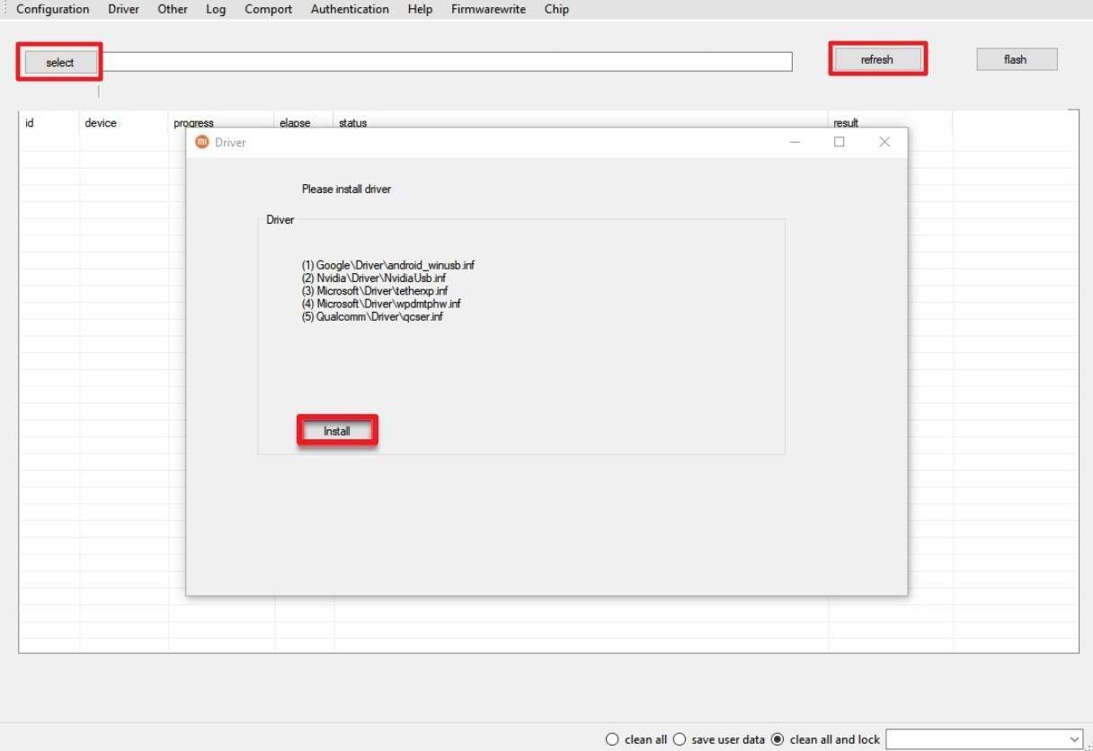Open the Log menu
The width and height of the screenshot is (1093, 751).
click(x=215, y=9)
